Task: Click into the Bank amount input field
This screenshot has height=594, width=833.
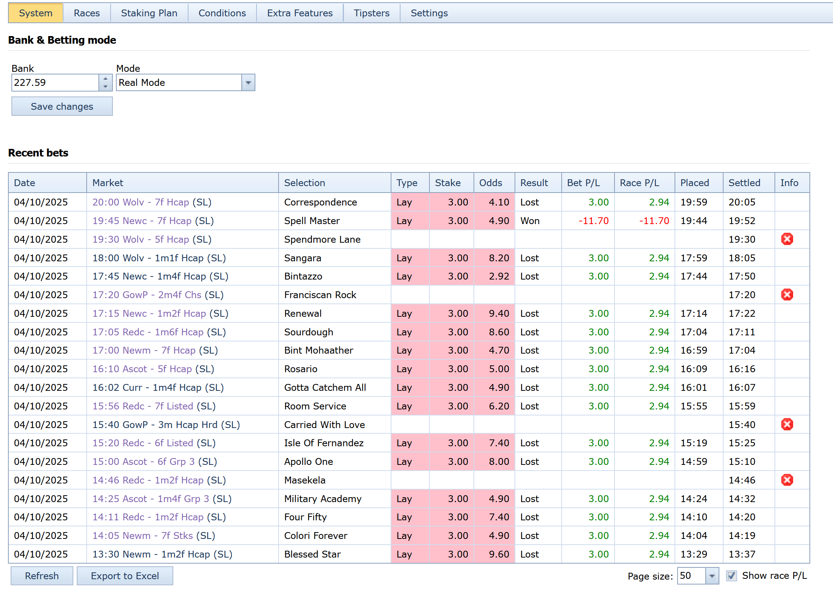Action: click(55, 82)
